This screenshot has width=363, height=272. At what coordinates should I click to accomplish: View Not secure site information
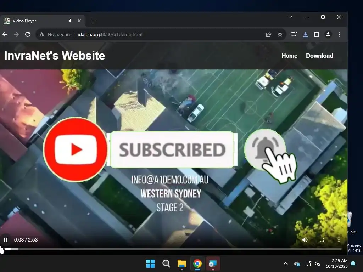point(55,34)
